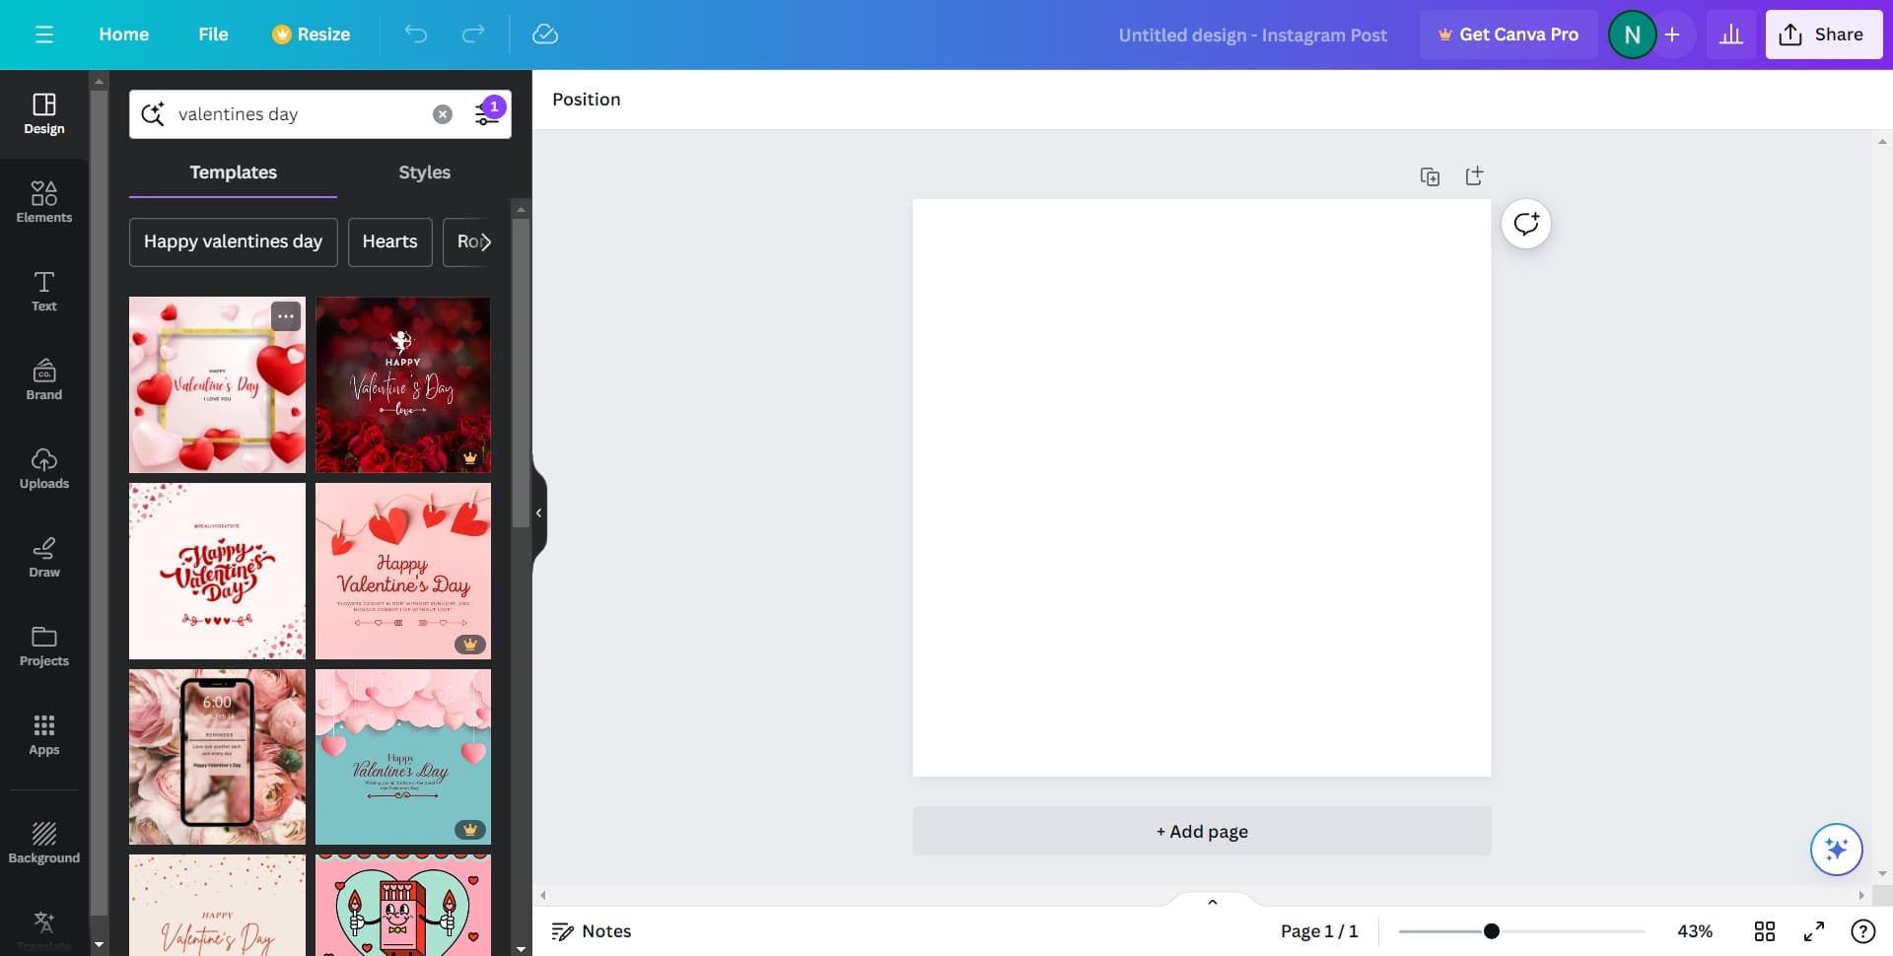Open the search filters icon

[487, 114]
